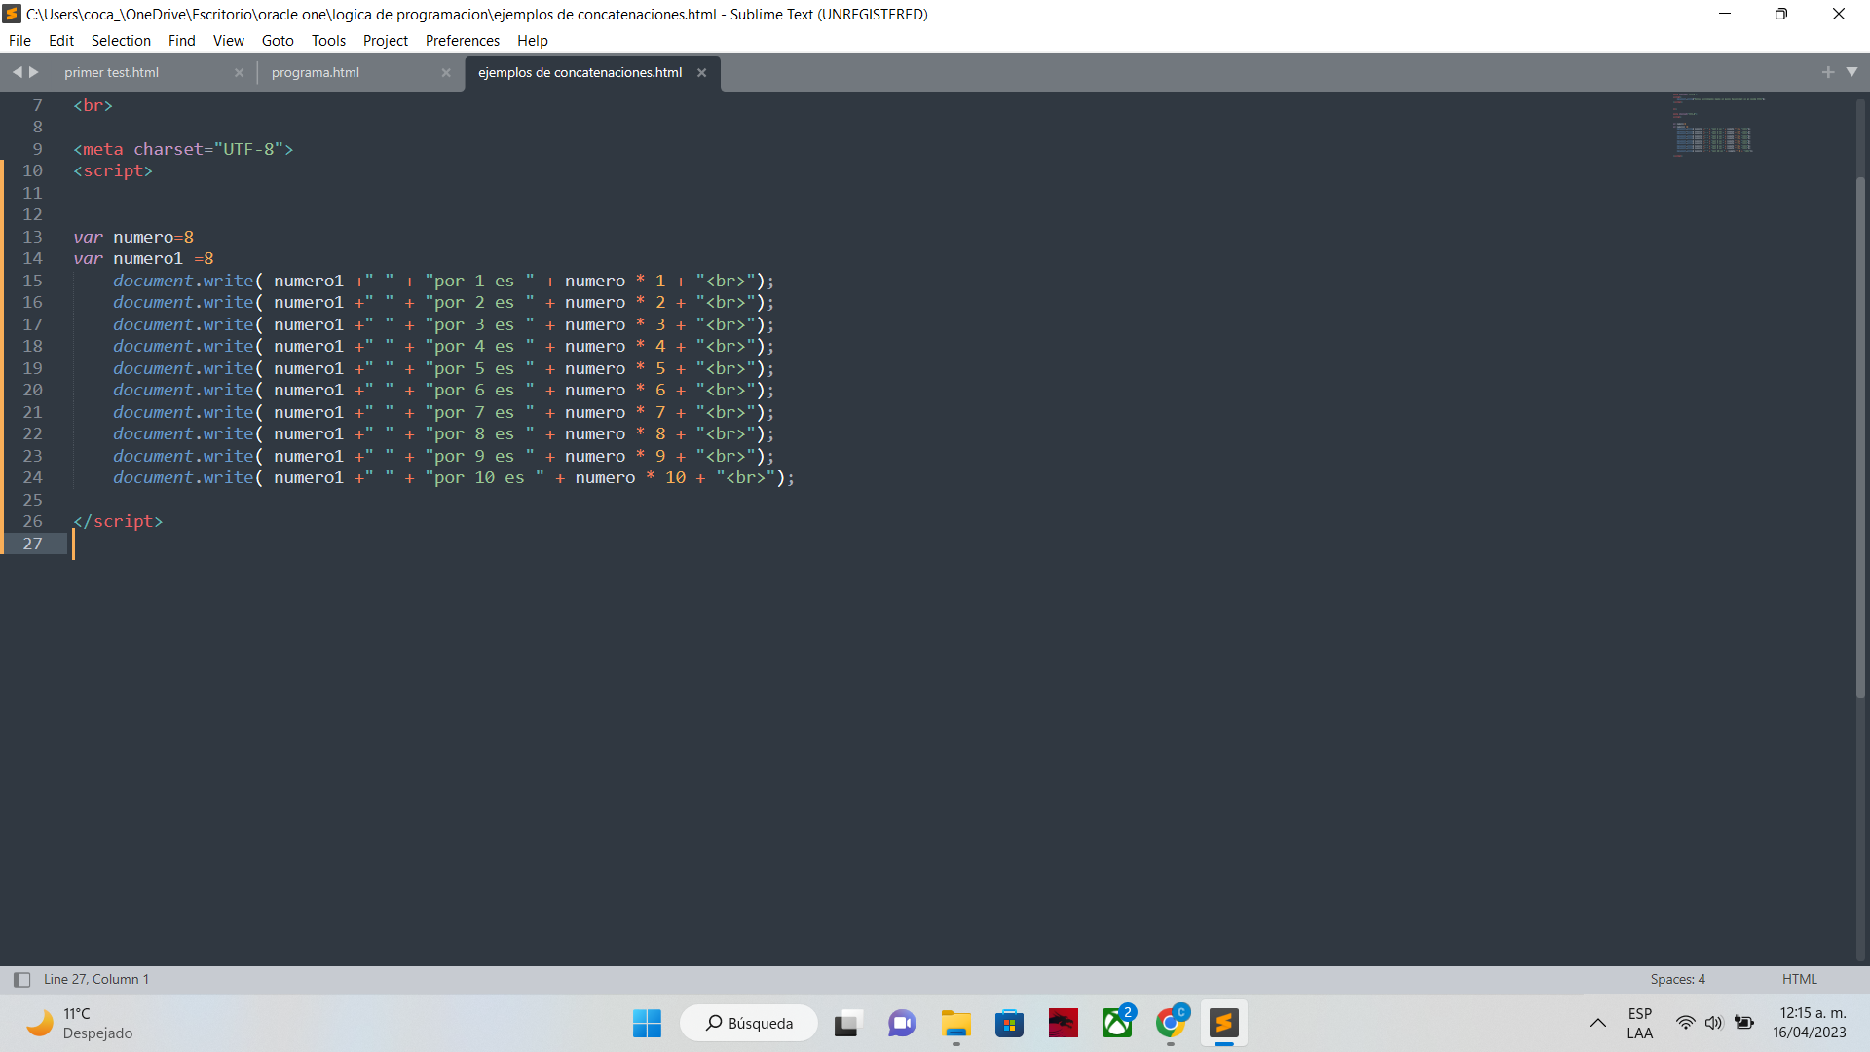Open the Selection menu
This screenshot has height=1052, width=1870.
point(121,40)
